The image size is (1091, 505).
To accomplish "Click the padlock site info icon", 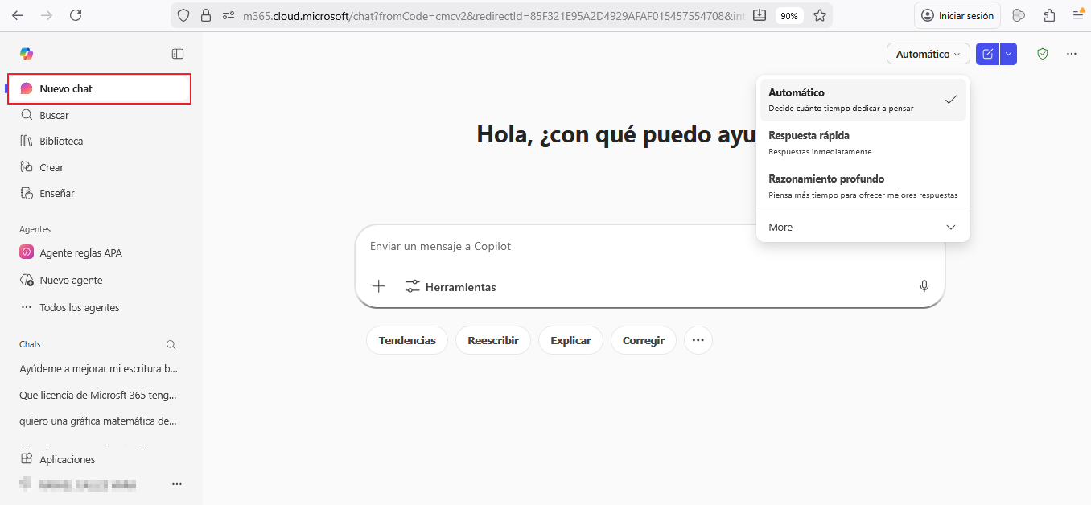I will click(x=206, y=15).
